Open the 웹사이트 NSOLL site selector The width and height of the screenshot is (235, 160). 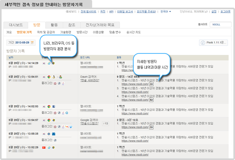pyautogui.click(x=221, y=25)
